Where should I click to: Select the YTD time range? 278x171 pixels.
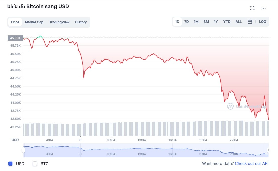coord(227,22)
